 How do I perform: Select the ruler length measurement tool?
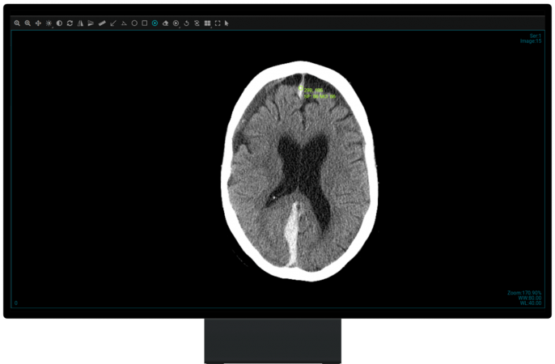(102, 23)
